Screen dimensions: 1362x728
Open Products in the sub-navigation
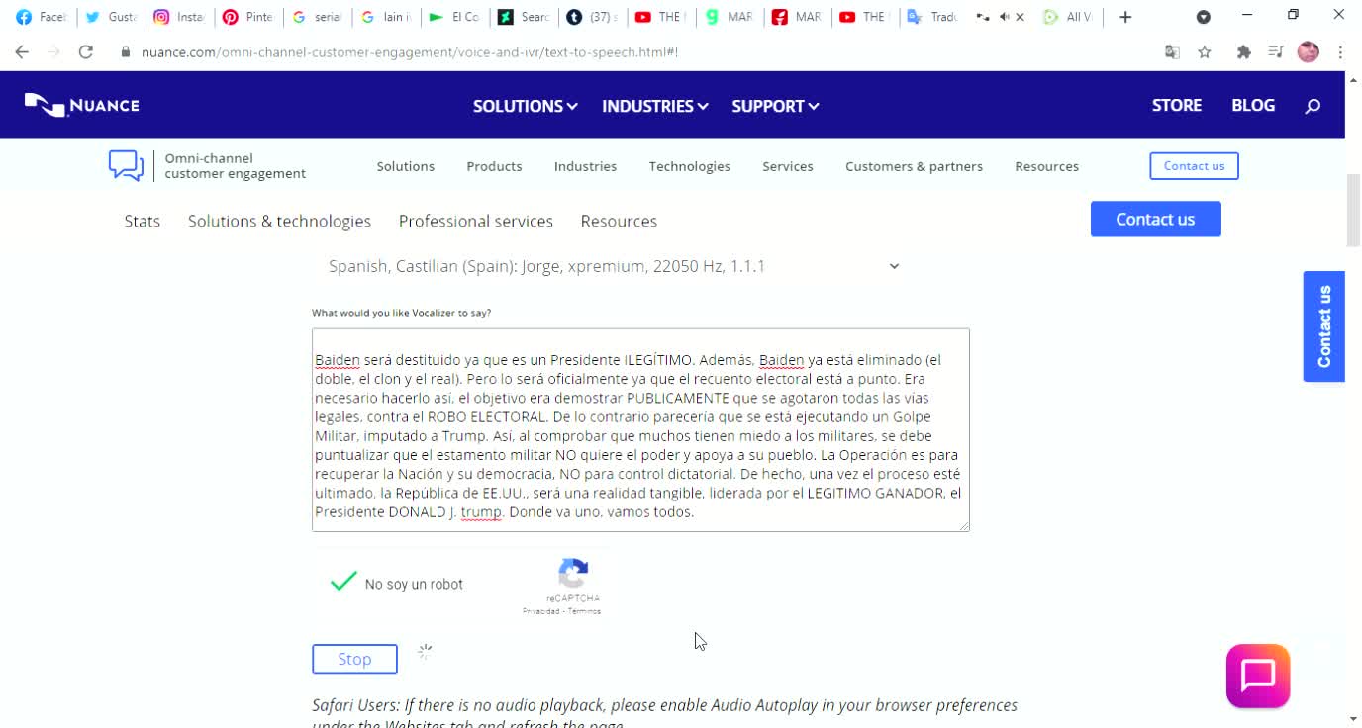[494, 166]
